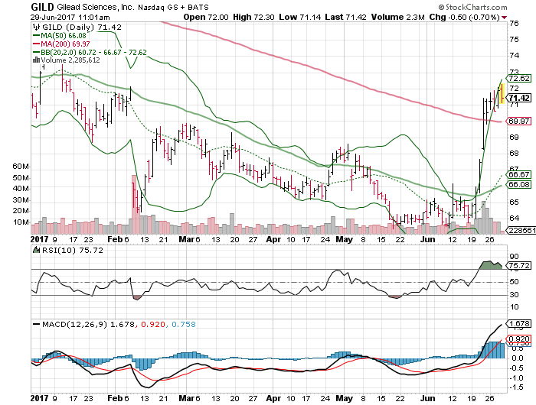Click the 66.08 MA(50) price tag
The image size is (536, 405).
[518, 185]
